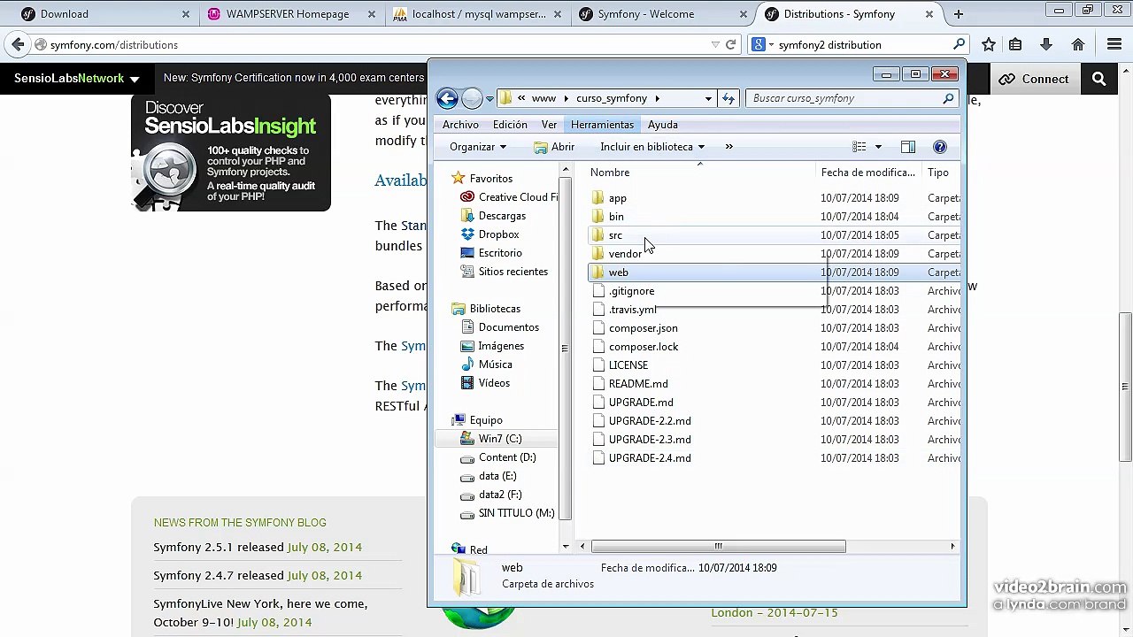Select Content (D:) drive in tree

coord(506,457)
